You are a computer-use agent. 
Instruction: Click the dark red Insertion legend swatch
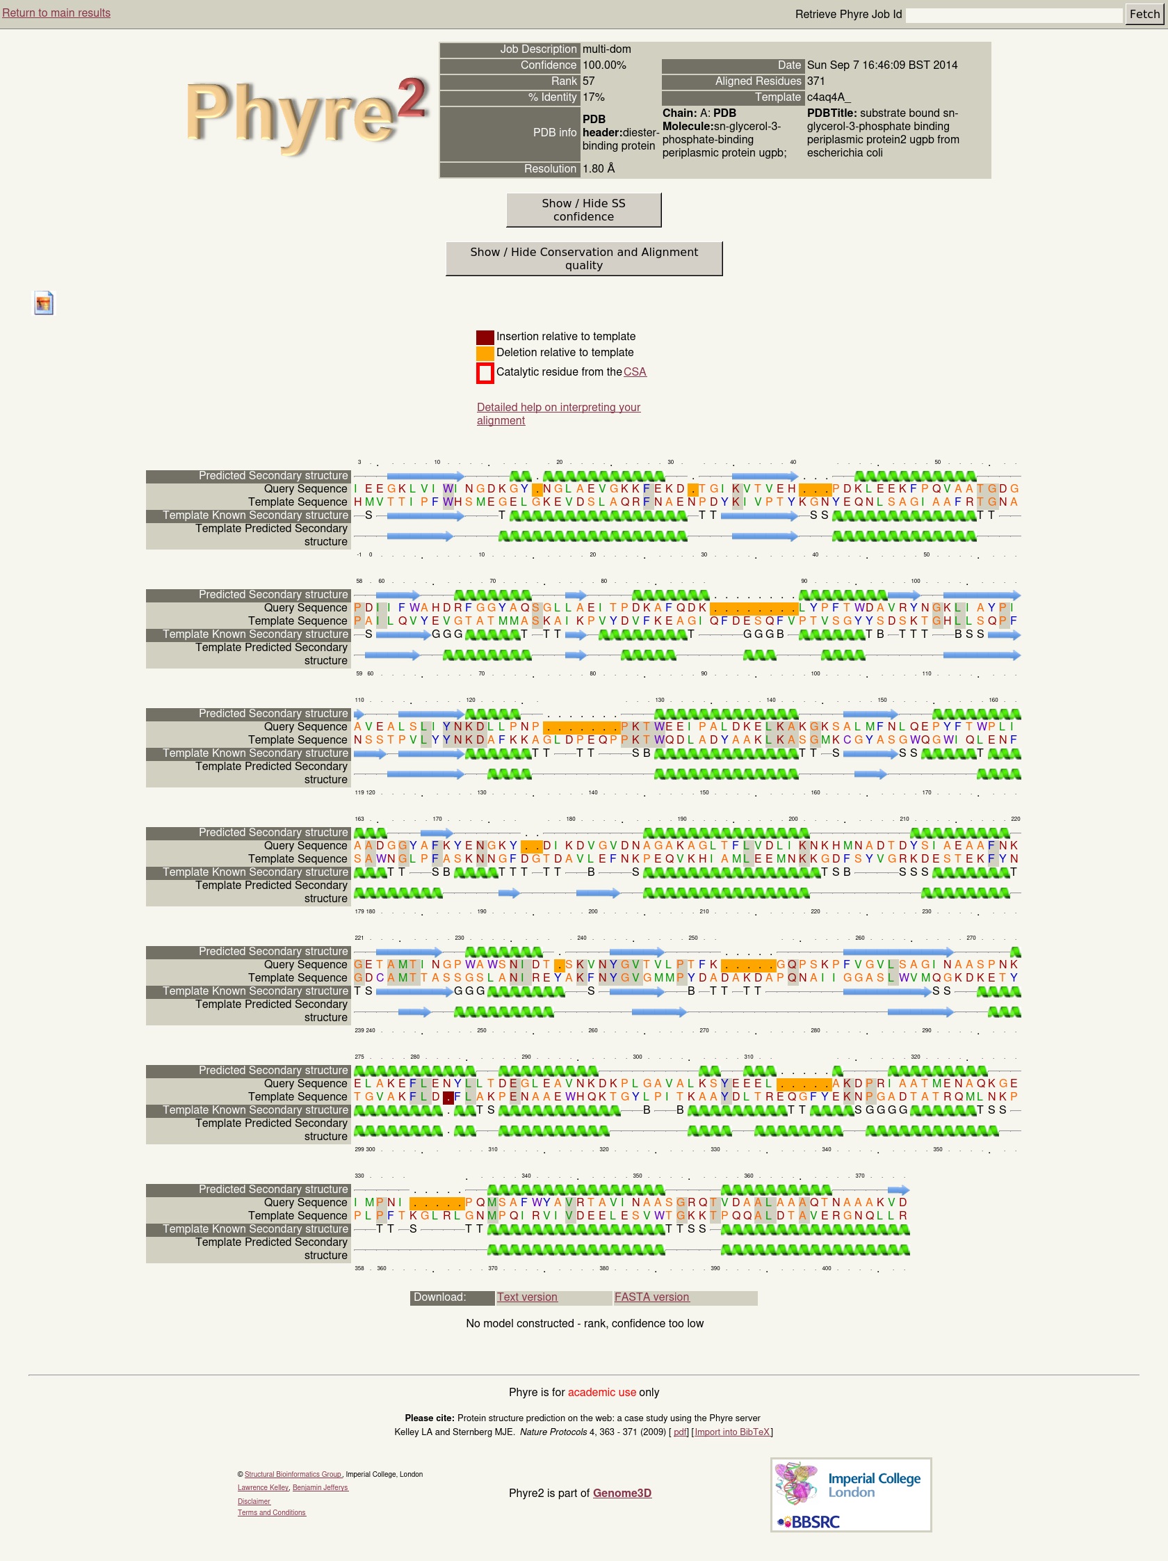pos(485,337)
